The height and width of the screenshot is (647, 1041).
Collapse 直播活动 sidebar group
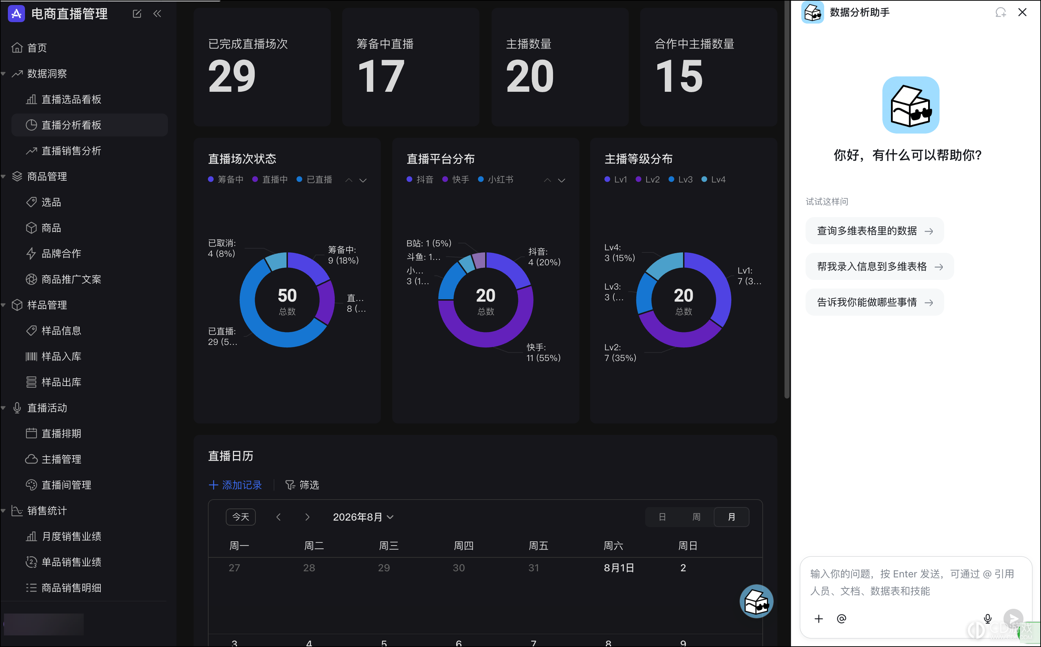(4, 407)
